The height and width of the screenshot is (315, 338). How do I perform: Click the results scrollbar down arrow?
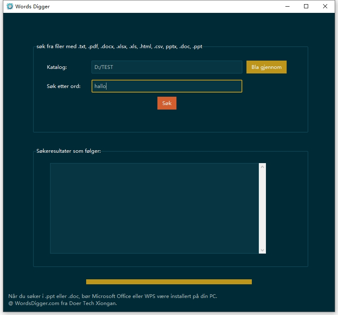coord(262,250)
